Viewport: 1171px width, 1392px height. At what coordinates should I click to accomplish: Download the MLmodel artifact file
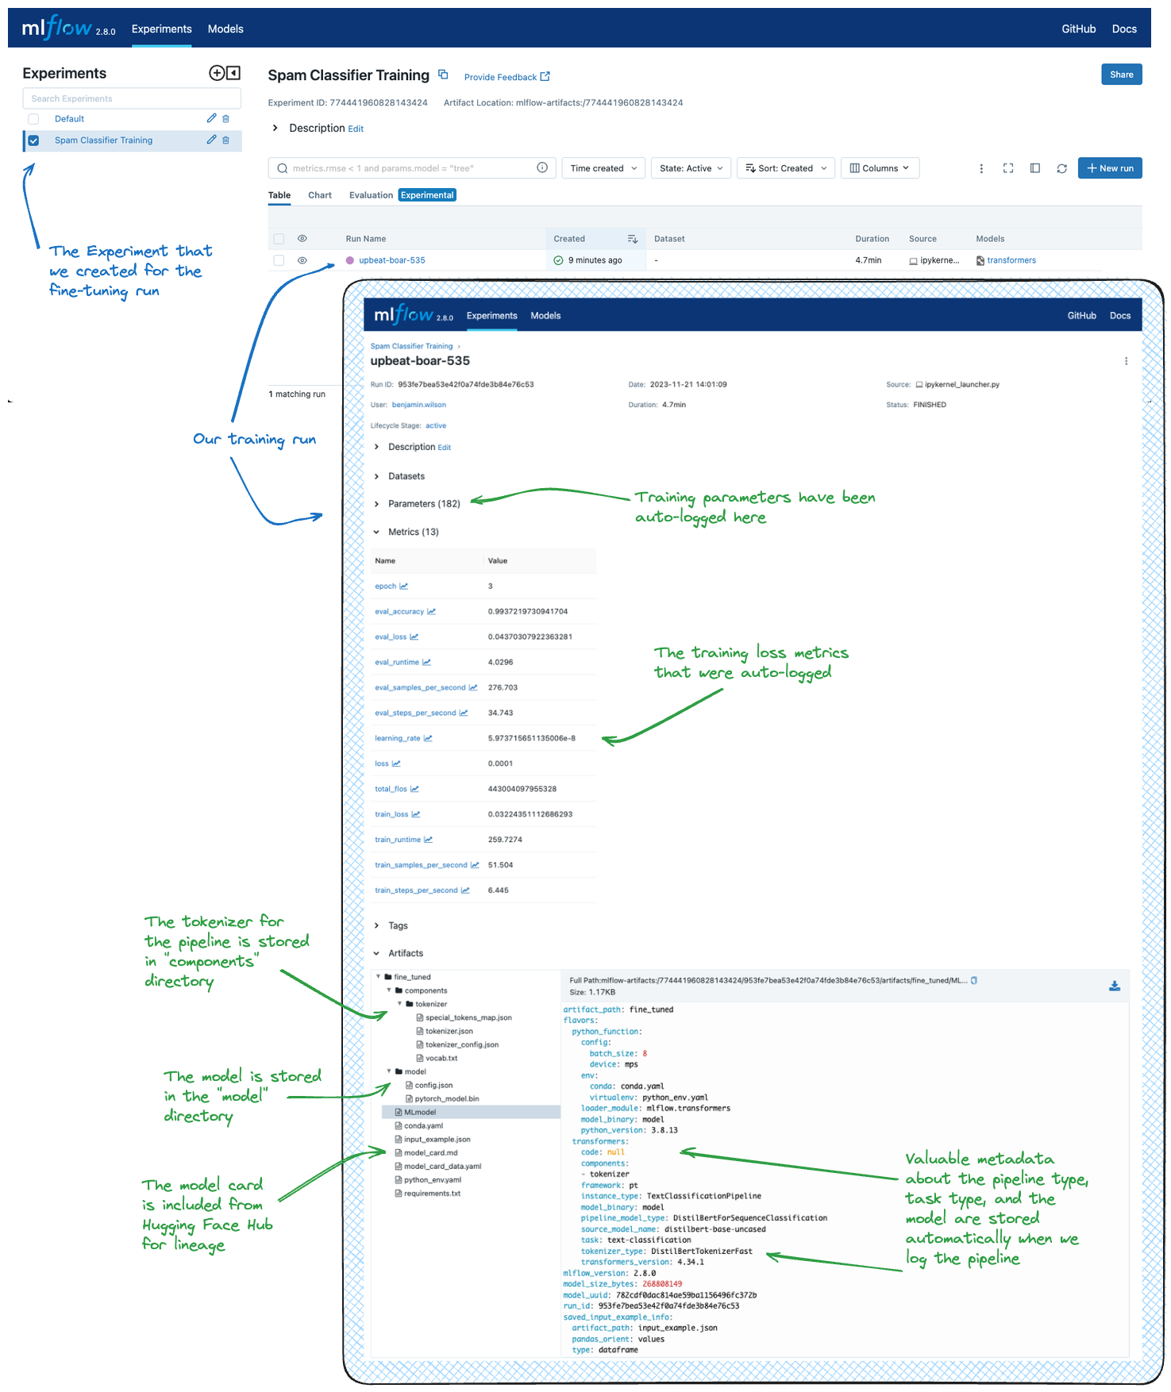tap(1115, 986)
